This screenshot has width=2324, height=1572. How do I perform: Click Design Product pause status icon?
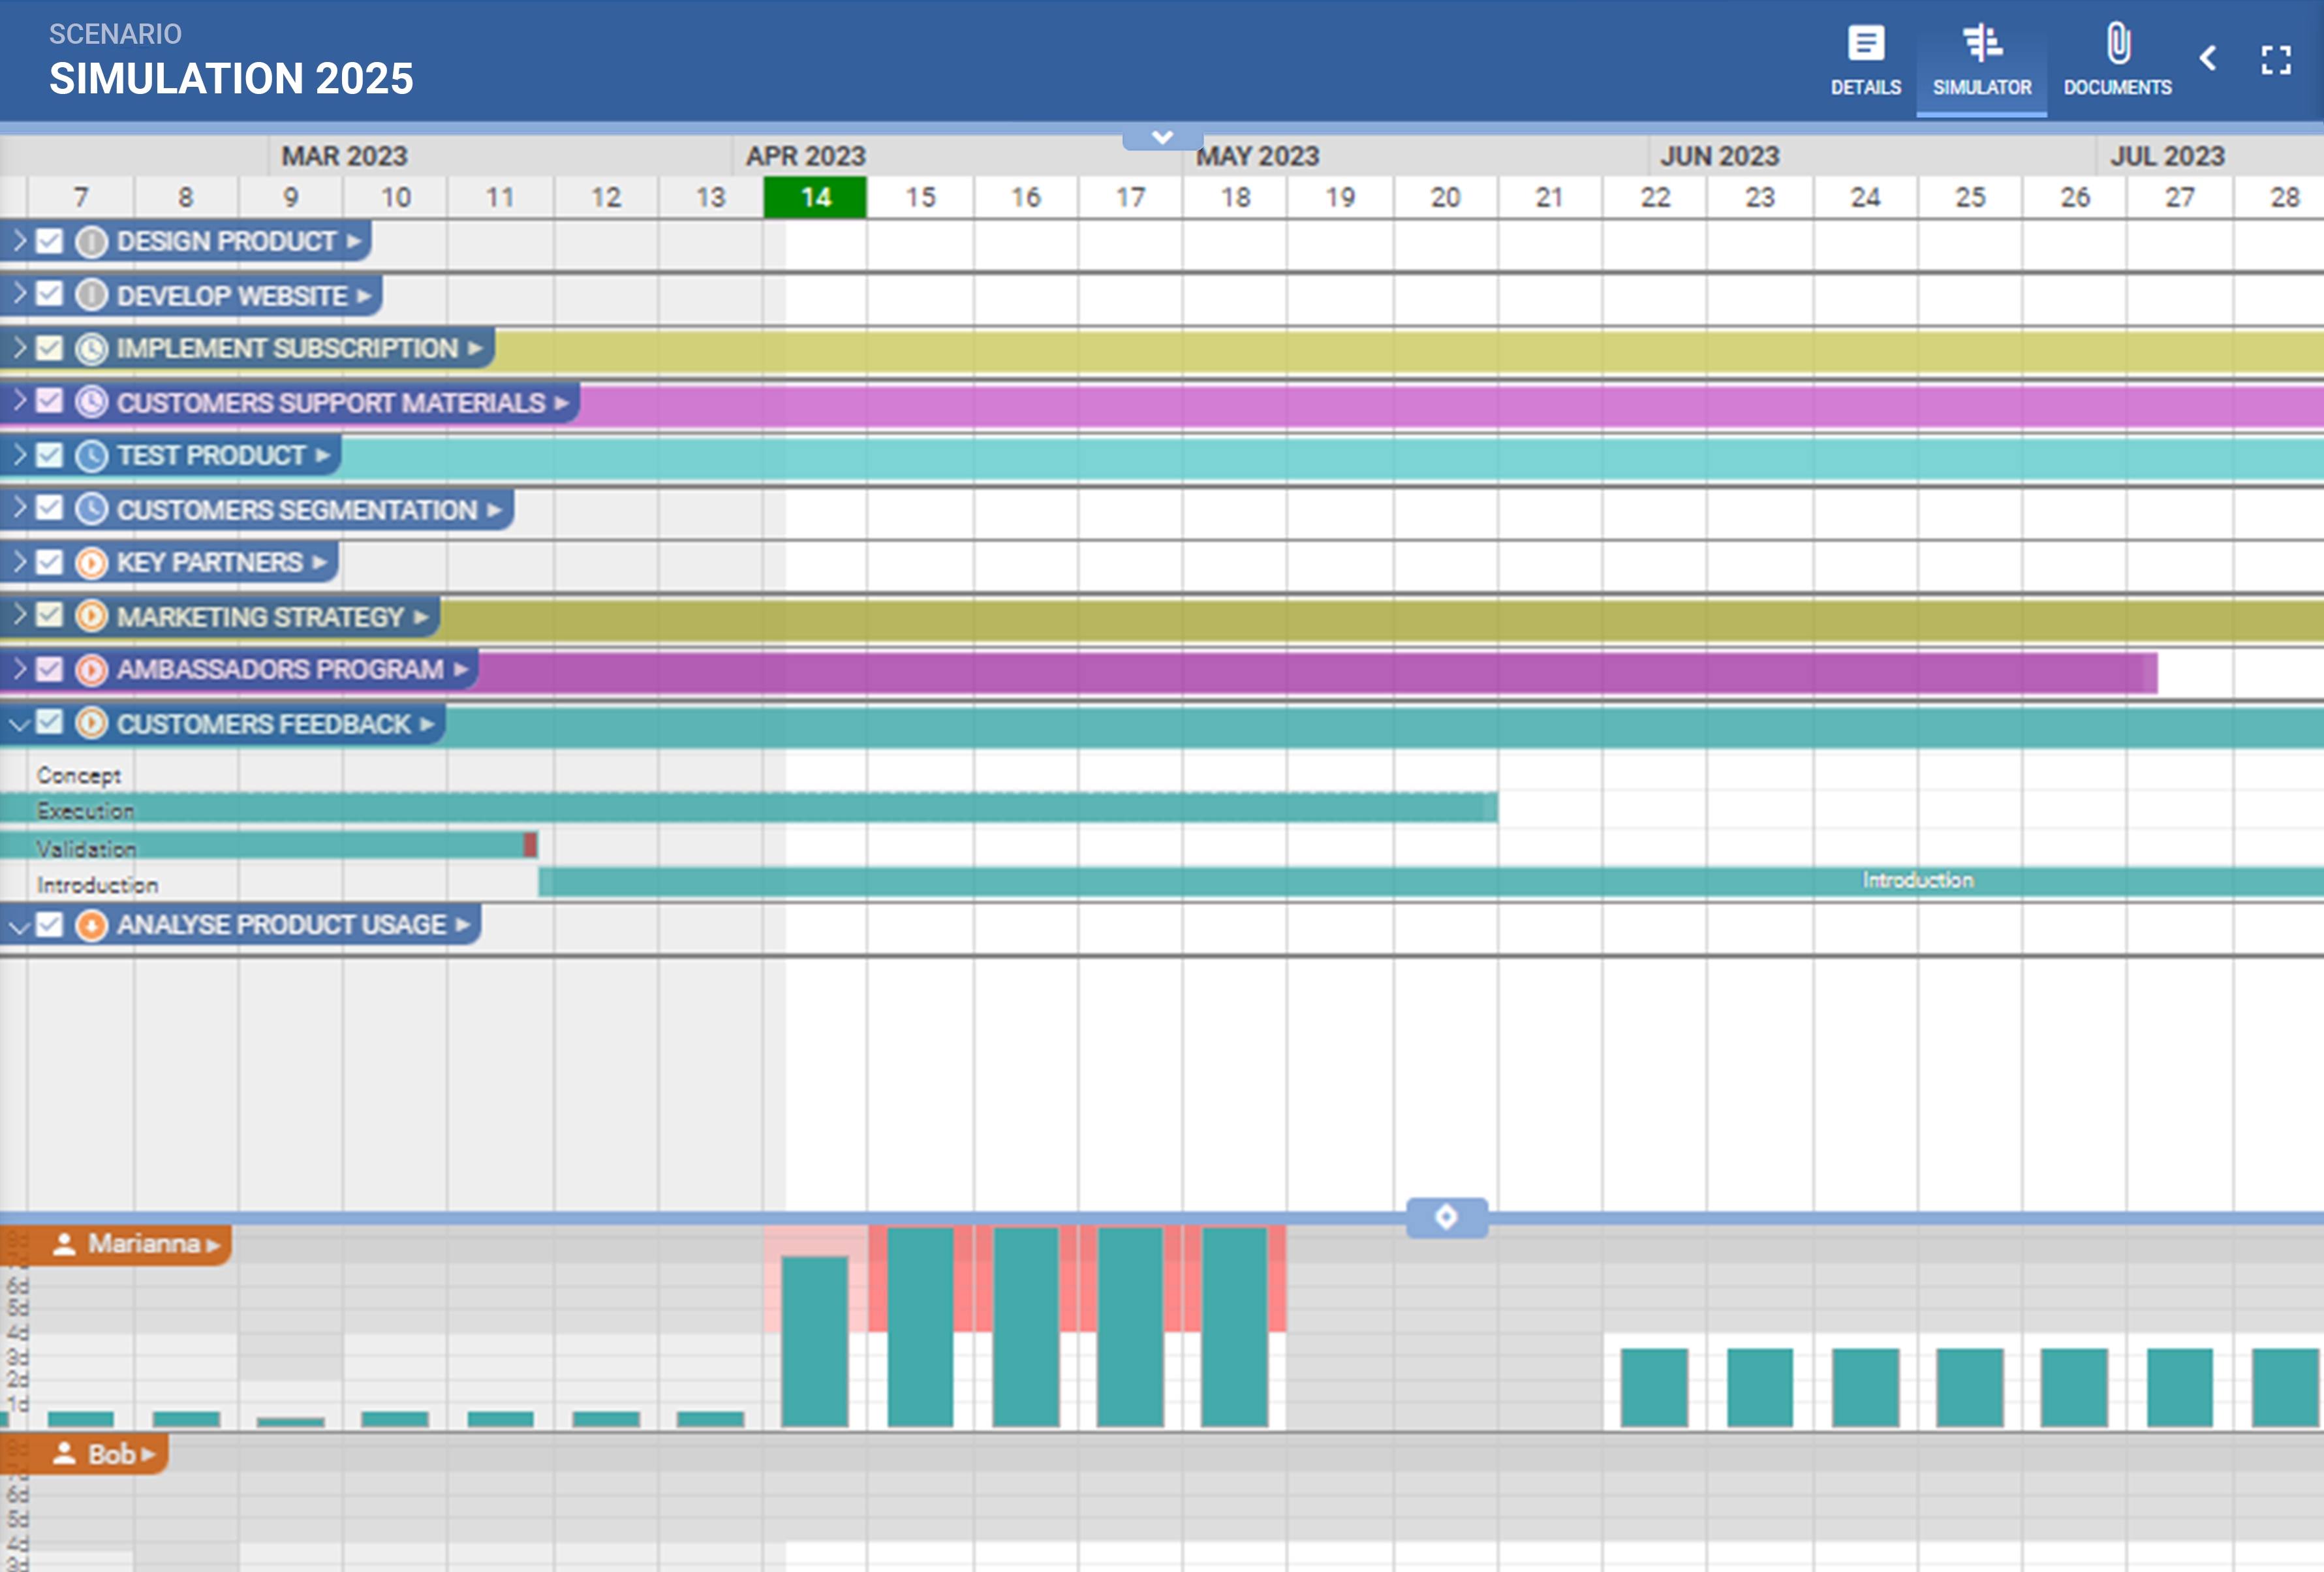91,242
